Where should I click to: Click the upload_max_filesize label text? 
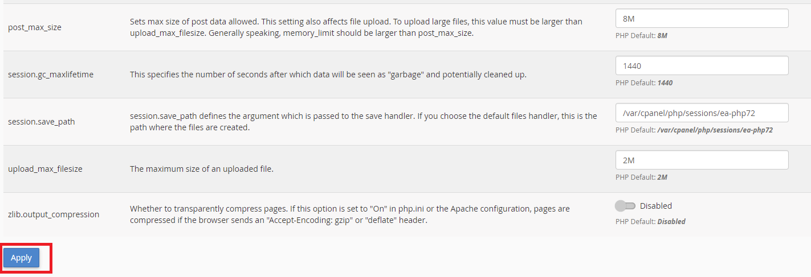[45, 169]
